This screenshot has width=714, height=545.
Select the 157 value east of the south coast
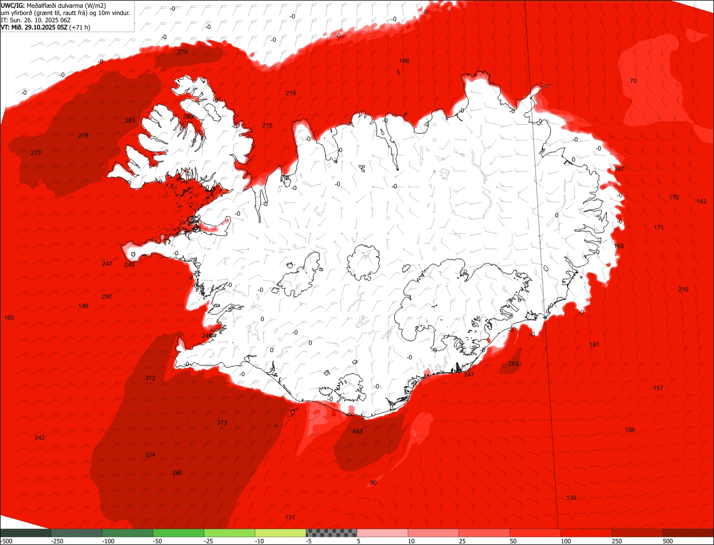658,388
